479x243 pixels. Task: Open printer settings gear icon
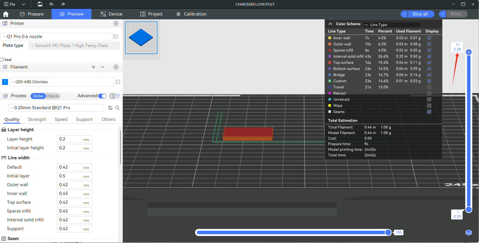click(x=116, y=23)
